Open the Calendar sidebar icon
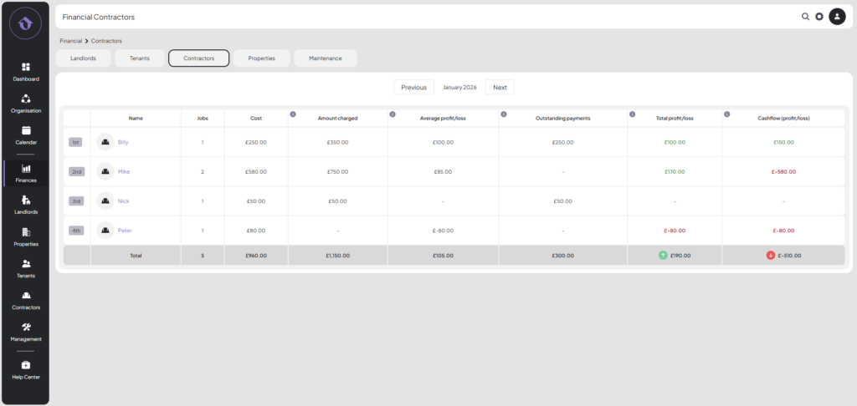Viewport: 857px width, 406px height. click(x=25, y=131)
